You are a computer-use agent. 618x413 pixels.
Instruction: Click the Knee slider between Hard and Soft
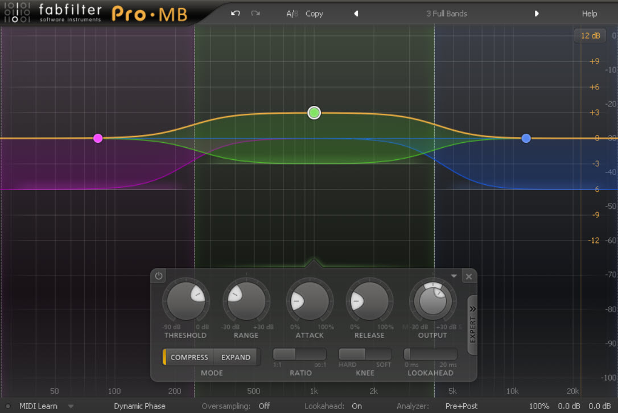point(365,354)
